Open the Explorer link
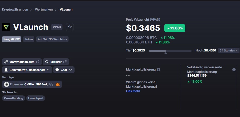The width and height of the screenshot is (240, 117). (56, 62)
